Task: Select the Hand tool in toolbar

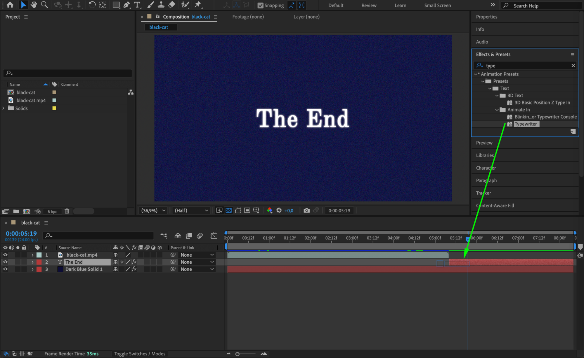Action: (34, 5)
